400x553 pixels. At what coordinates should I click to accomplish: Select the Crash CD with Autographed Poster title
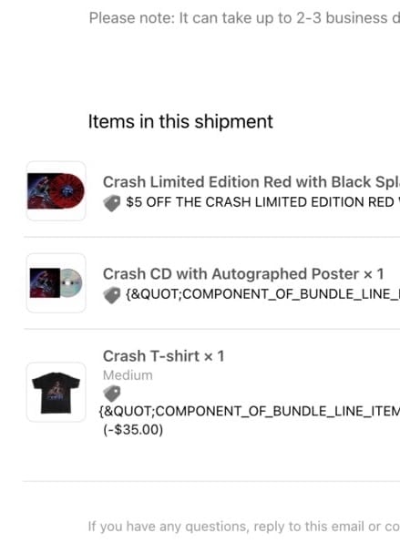click(243, 274)
